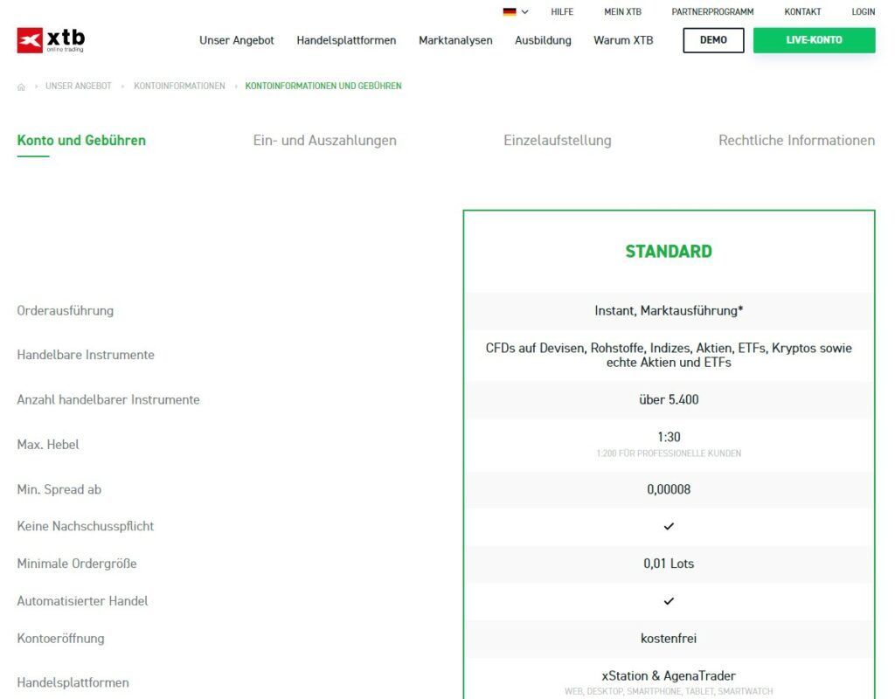Click the Web, Desktop, Smartphone devices note
Viewport: 895px width, 699px height.
pyautogui.click(x=669, y=692)
